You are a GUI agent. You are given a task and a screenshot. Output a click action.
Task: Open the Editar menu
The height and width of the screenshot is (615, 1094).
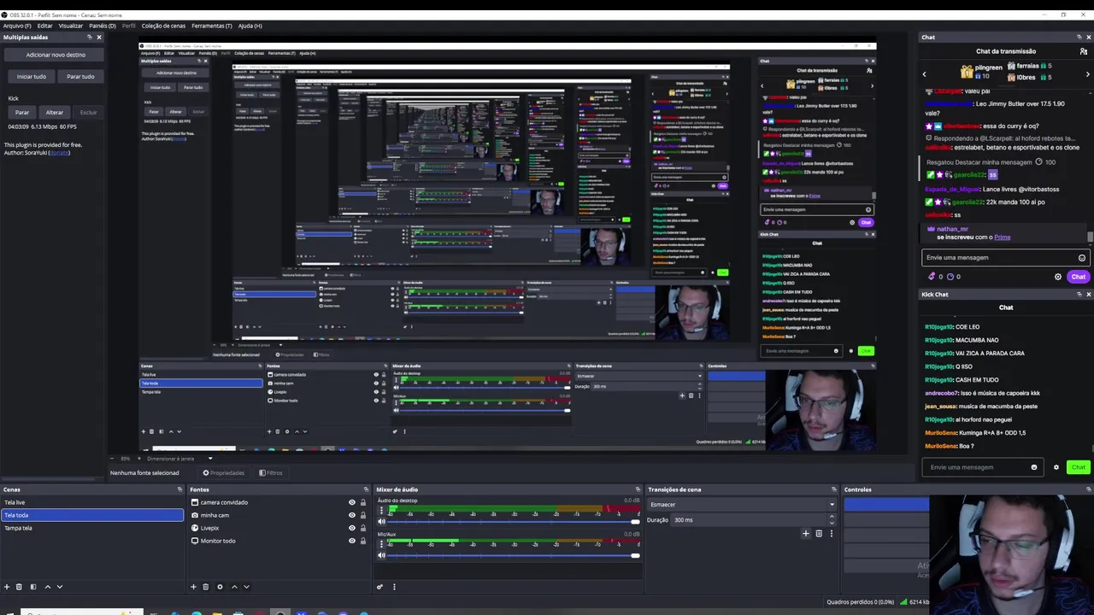pos(44,26)
